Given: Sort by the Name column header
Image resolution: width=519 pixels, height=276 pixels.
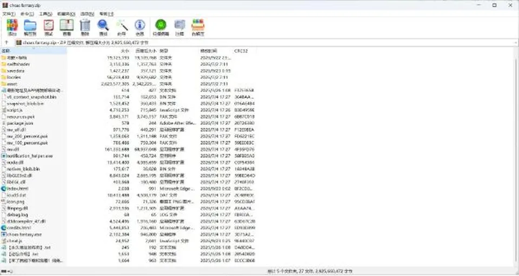Looking at the screenshot, I should 33,51.
